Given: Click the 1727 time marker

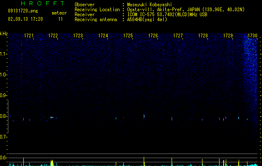Looking at the screenshot, I should pyautogui.click(x=178, y=36).
